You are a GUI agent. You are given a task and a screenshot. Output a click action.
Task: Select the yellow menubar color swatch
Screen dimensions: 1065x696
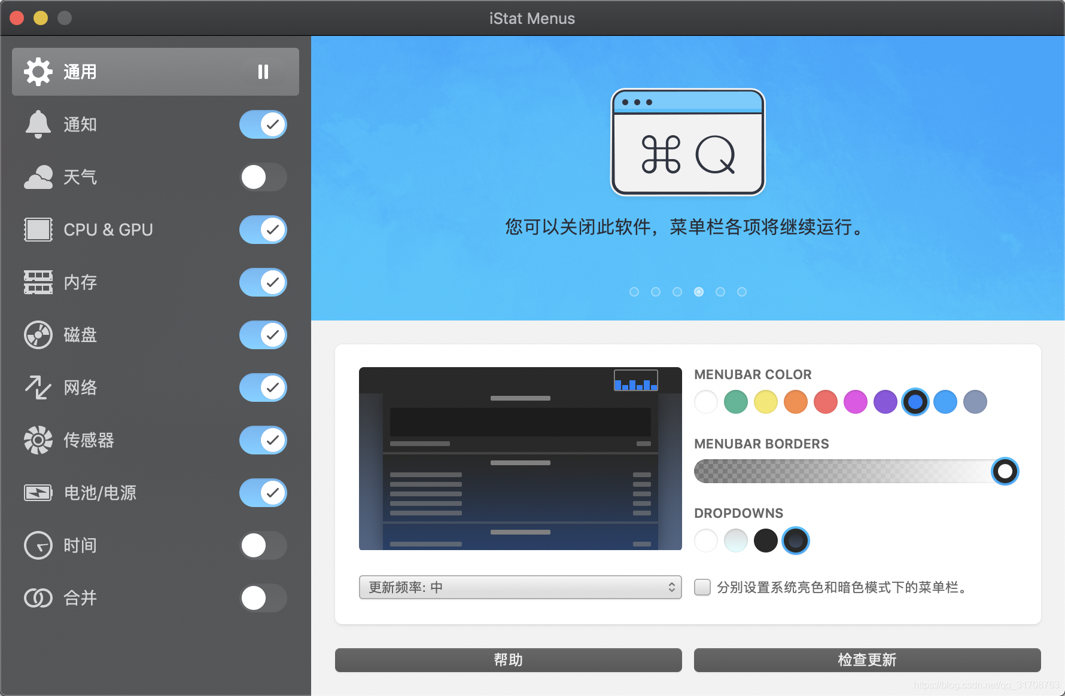[766, 402]
